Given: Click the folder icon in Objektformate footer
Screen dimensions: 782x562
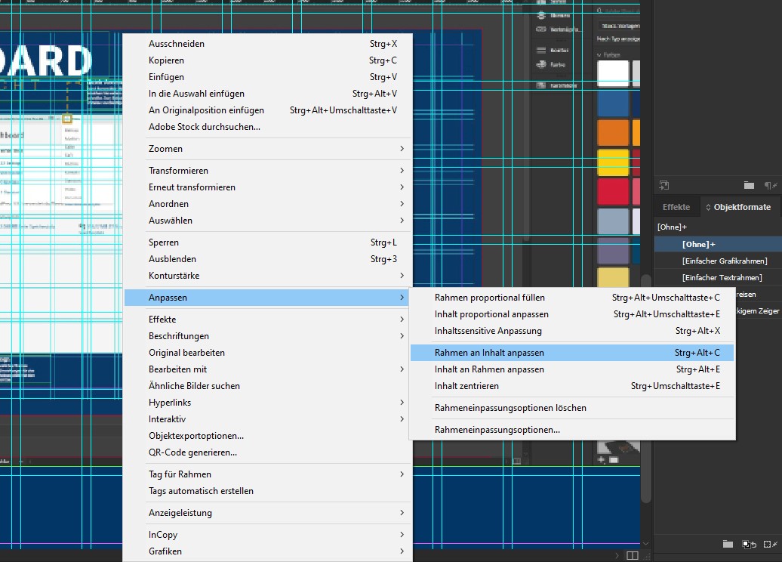Looking at the screenshot, I should [x=728, y=544].
